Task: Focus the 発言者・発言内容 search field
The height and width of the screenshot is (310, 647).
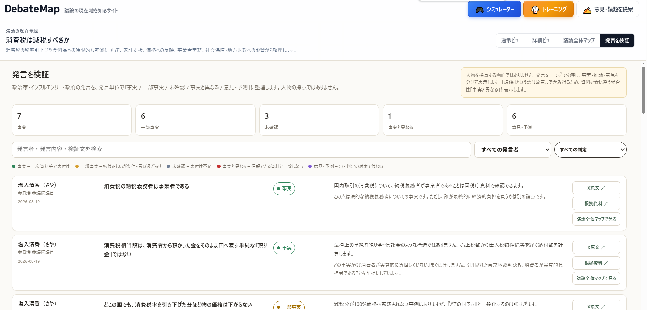Action: [241, 149]
